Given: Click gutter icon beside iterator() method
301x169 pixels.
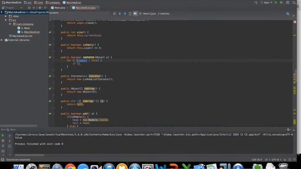Looking at the screenshot, I should [50, 76].
